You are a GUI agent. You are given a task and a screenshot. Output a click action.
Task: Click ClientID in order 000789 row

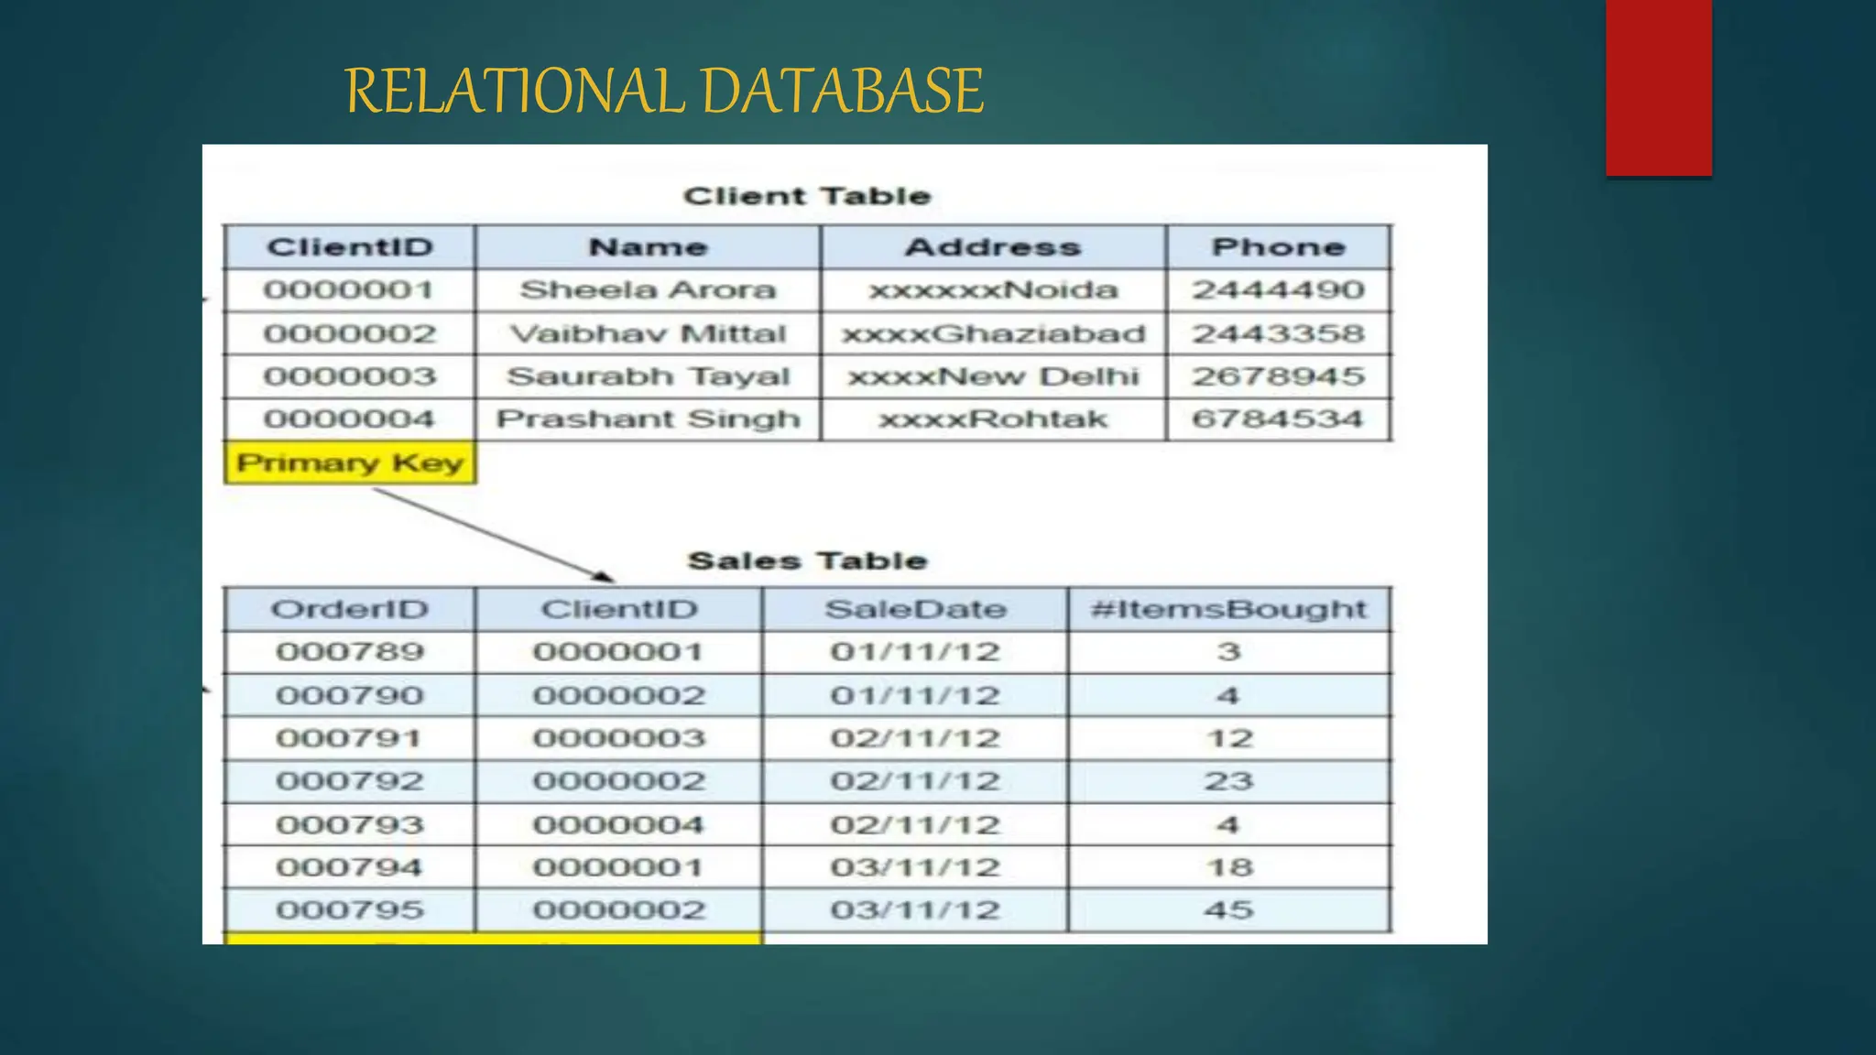(618, 652)
